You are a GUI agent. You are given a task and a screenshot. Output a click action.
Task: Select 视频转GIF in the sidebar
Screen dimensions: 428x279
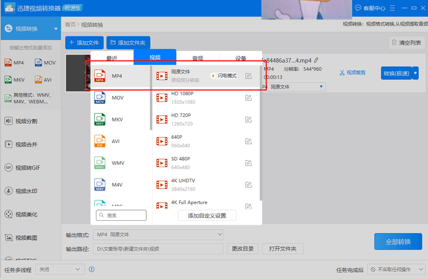pyautogui.click(x=27, y=168)
